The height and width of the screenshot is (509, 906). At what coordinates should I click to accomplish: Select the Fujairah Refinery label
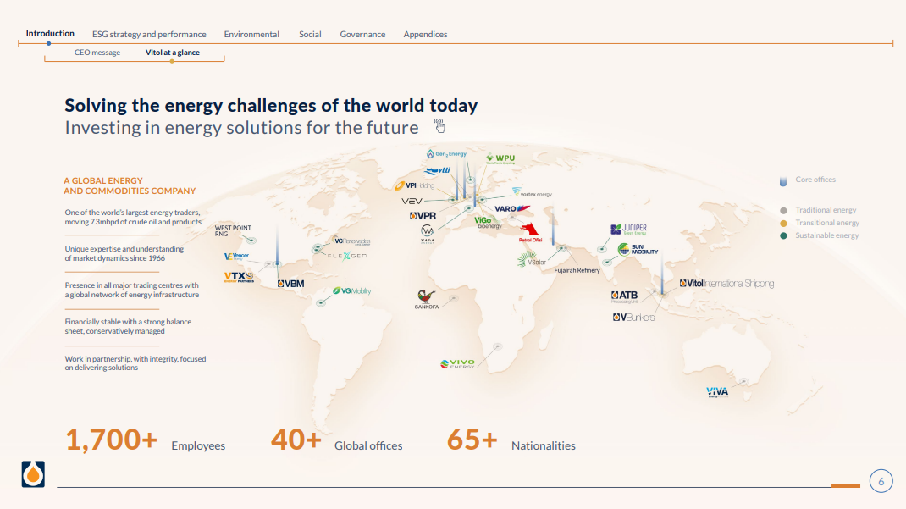(577, 270)
